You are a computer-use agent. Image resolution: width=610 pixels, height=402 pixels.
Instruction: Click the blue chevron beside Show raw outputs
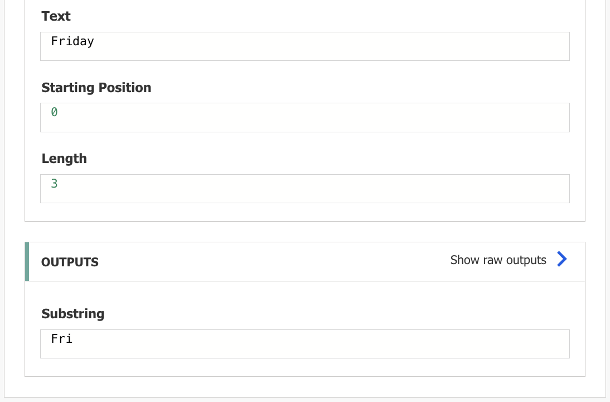562,260
